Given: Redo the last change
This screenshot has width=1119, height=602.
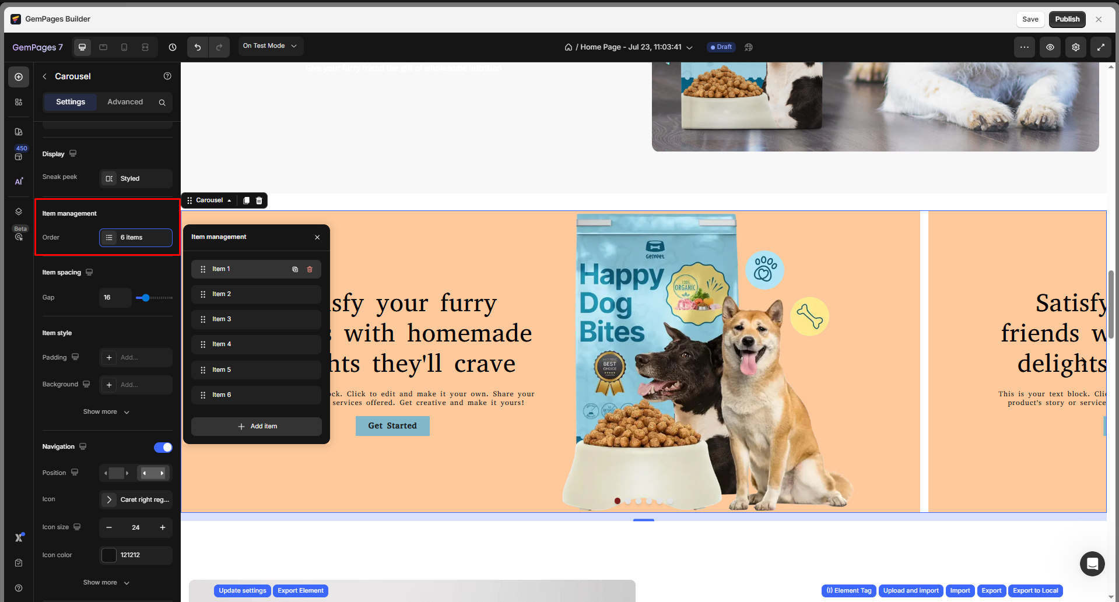Looking at the screenshot, I should tap(219, 47).
